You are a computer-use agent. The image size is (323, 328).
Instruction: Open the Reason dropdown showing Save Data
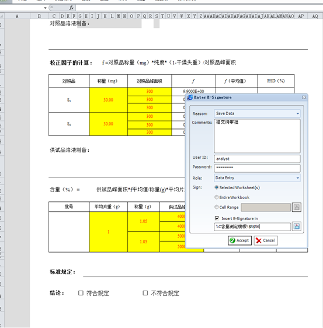[257, 114]
